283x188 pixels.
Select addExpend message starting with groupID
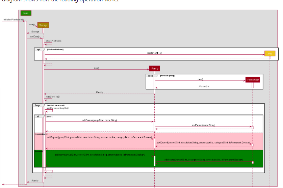[x=100, y=137]
